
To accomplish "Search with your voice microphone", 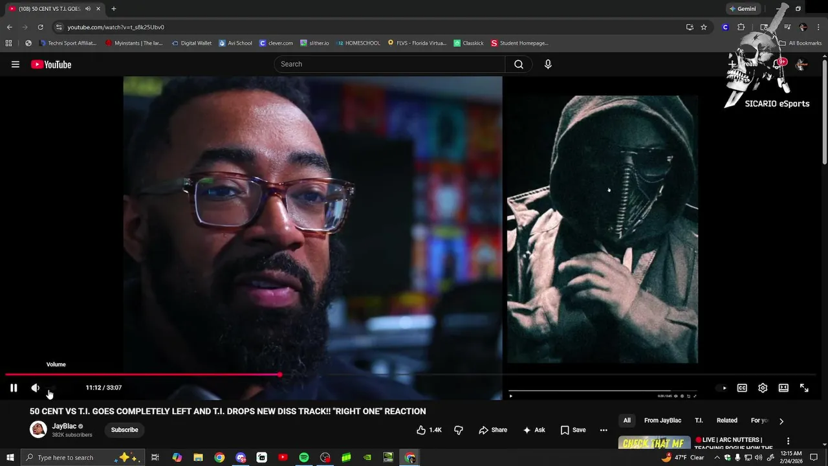I will point(548,64).
